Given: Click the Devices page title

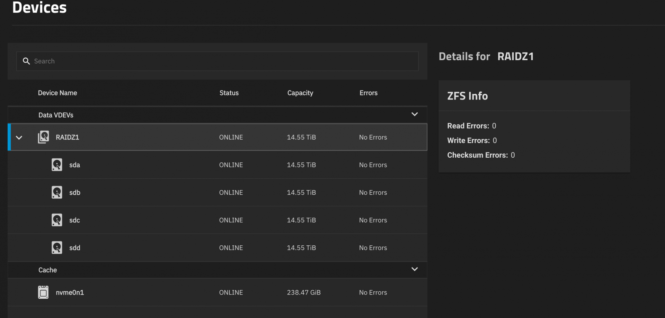Looking at the screenshot, I should (39, 8).
